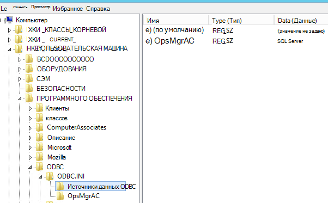Select the Компьютер root node icon

tap(9, 20)
